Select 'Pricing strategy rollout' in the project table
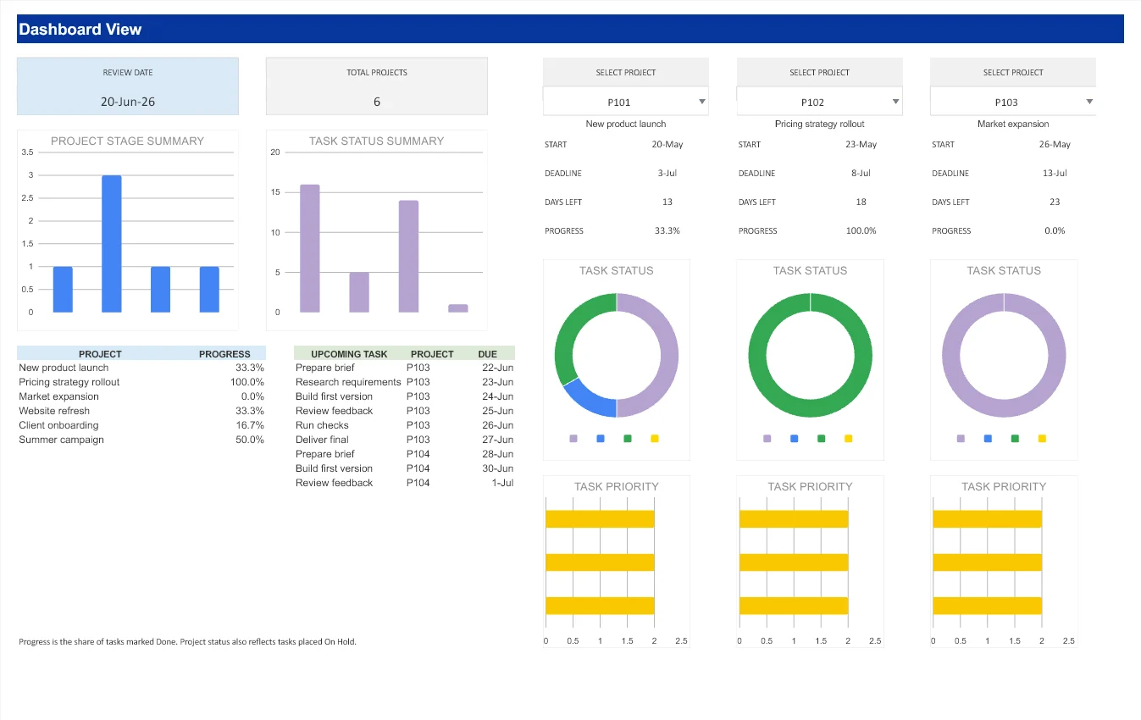The image size is (1141, 720). [x=69, y=382]
